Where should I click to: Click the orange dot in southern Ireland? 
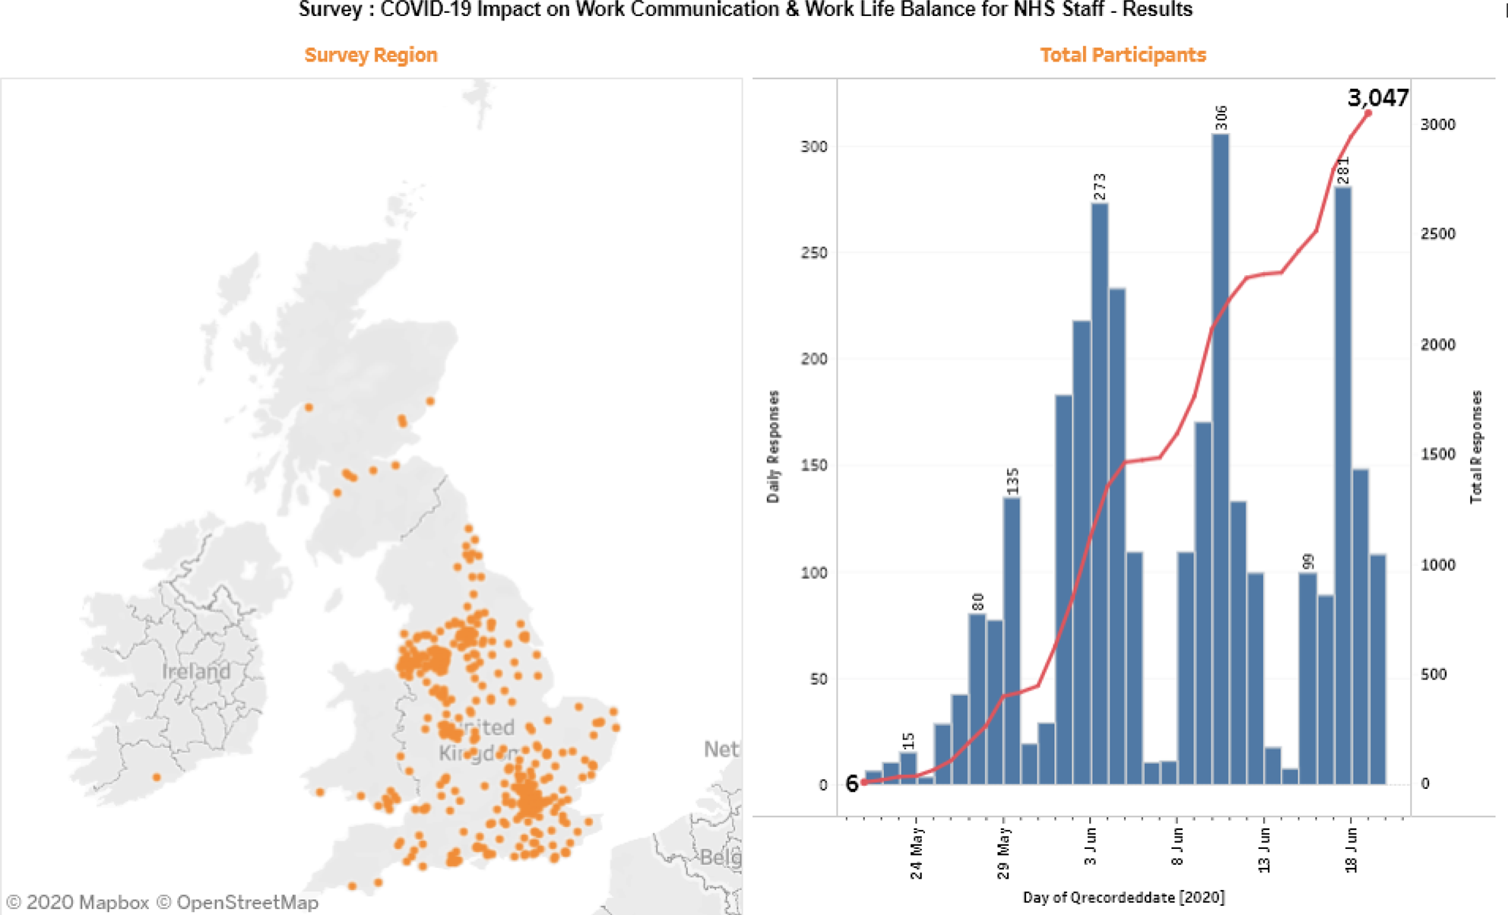click(x=157, y=777)
